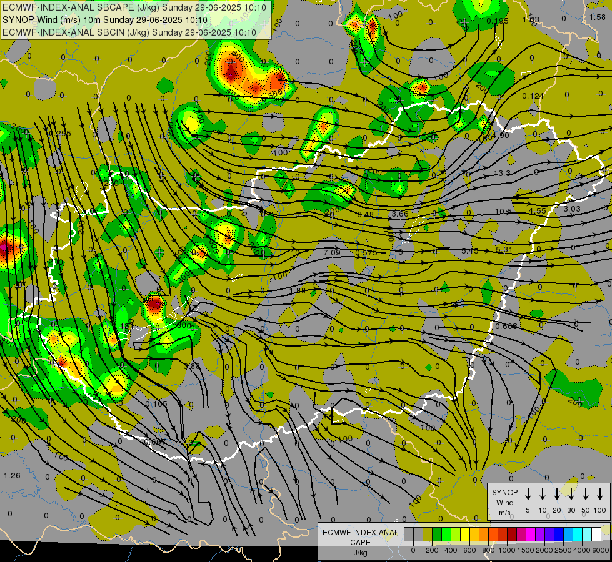The image size is (612, 562).
Task: Click the 30 m/s wind arrow in legend
Action: pos(571,493)
